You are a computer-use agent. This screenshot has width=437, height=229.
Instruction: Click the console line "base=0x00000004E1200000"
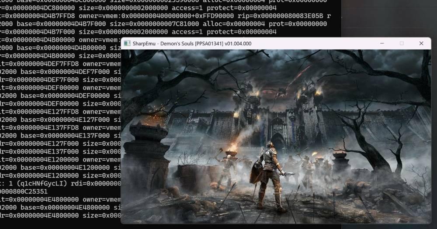coord(60,167)
